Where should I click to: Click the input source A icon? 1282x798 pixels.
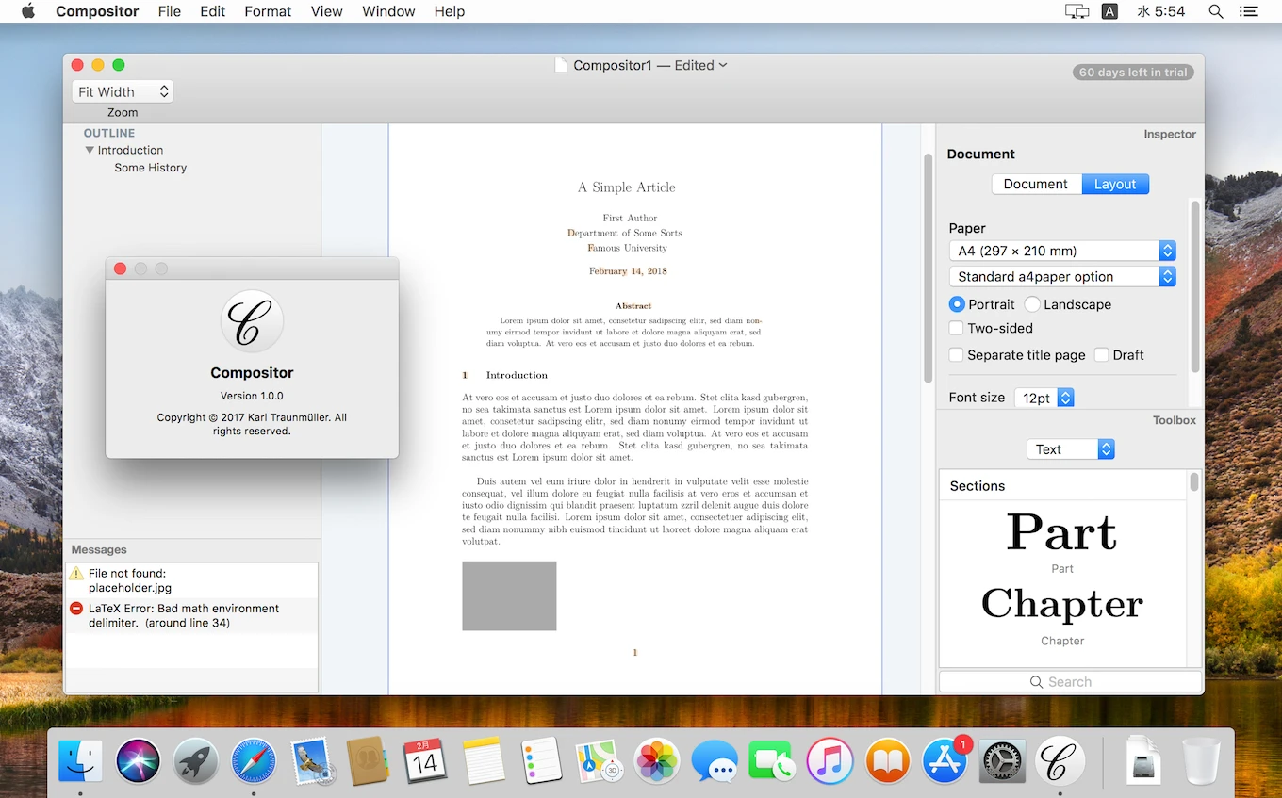point(1109,11)
